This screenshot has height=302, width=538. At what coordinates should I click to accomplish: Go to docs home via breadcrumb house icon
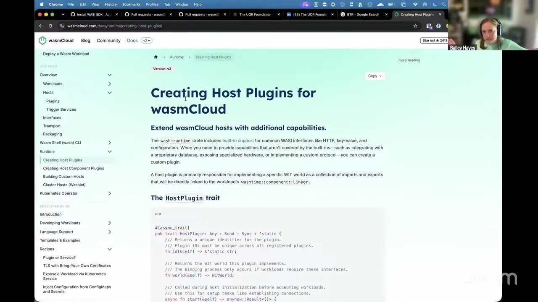tap(156, 57)
